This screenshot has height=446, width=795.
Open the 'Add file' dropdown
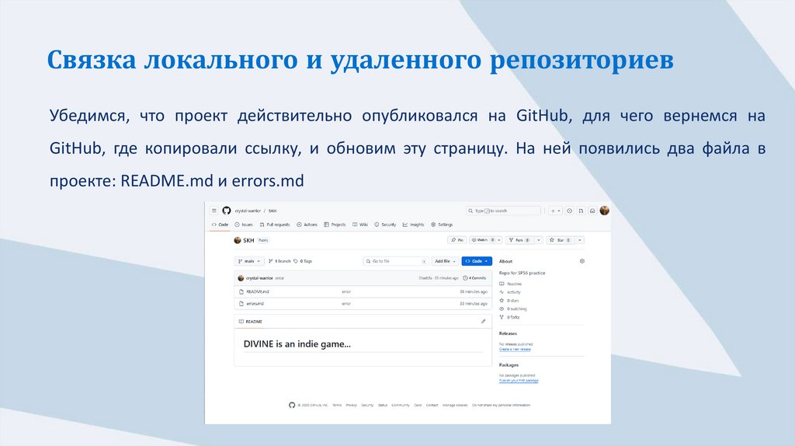[x=445, y=261]
